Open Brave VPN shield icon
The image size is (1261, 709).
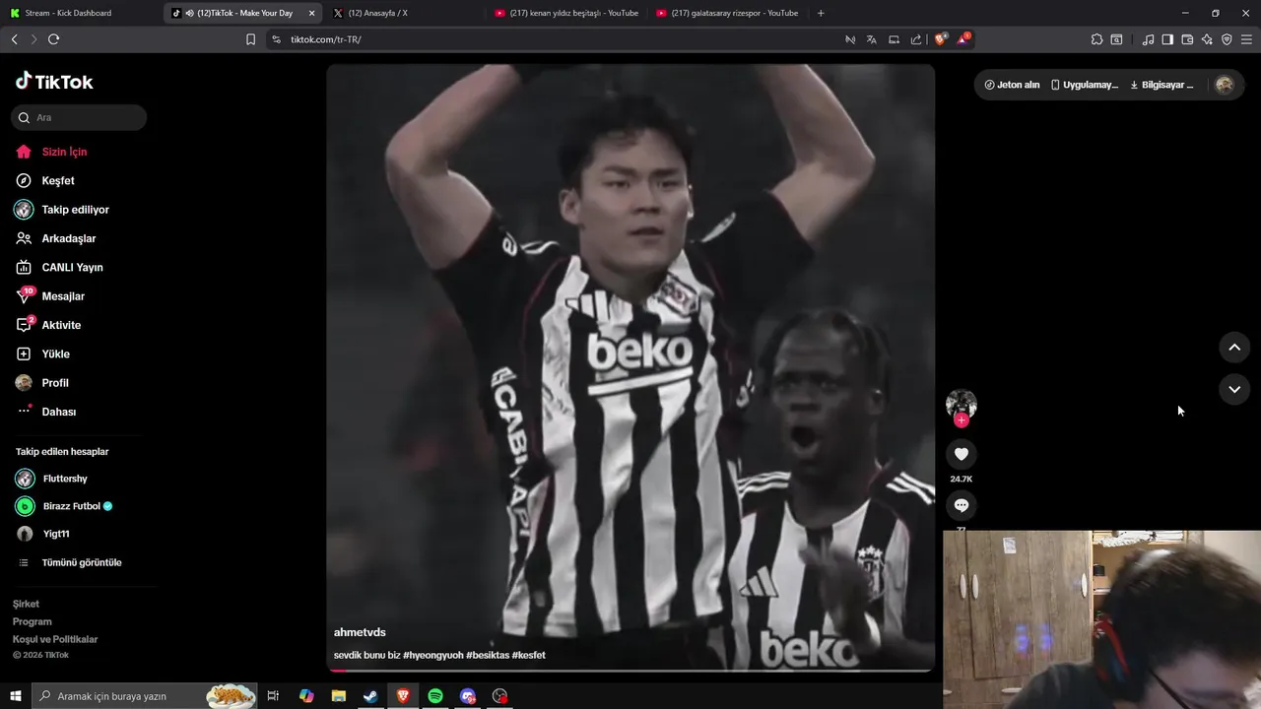[1227, 39]
